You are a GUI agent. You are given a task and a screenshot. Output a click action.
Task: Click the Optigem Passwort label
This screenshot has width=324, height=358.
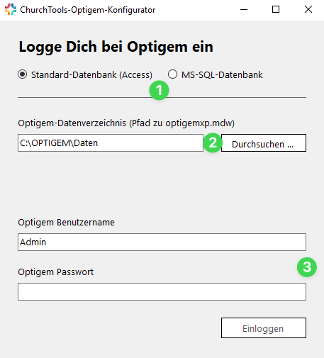pos(56,272)
